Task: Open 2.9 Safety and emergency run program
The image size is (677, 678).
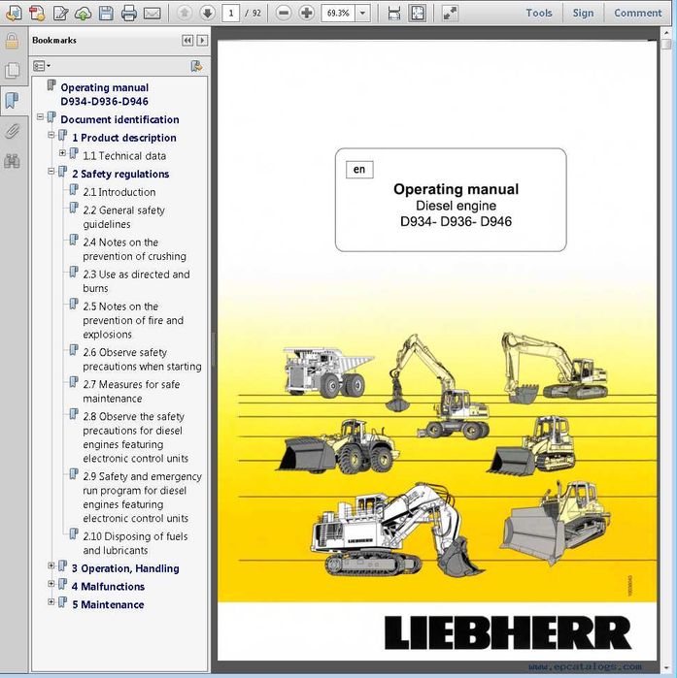Action: coord(143,498)
